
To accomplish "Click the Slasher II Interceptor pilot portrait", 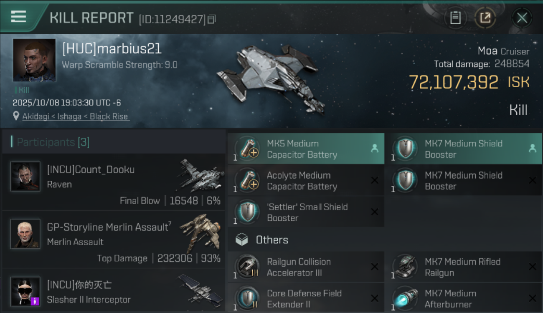I will (25, 291).
